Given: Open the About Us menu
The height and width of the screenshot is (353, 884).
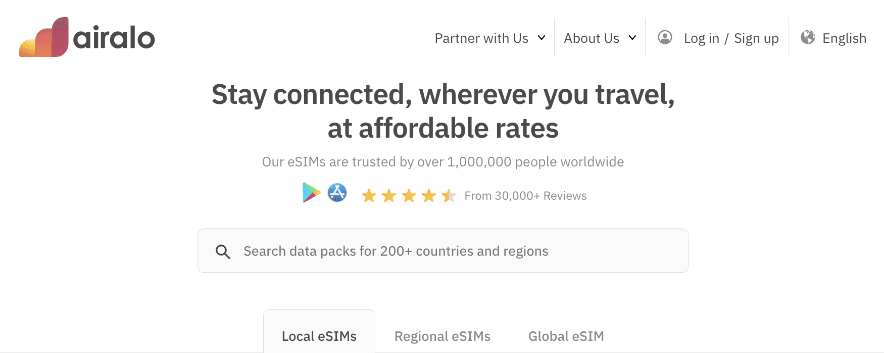Looking at the screenshot, I should click(x=592, y=38).
